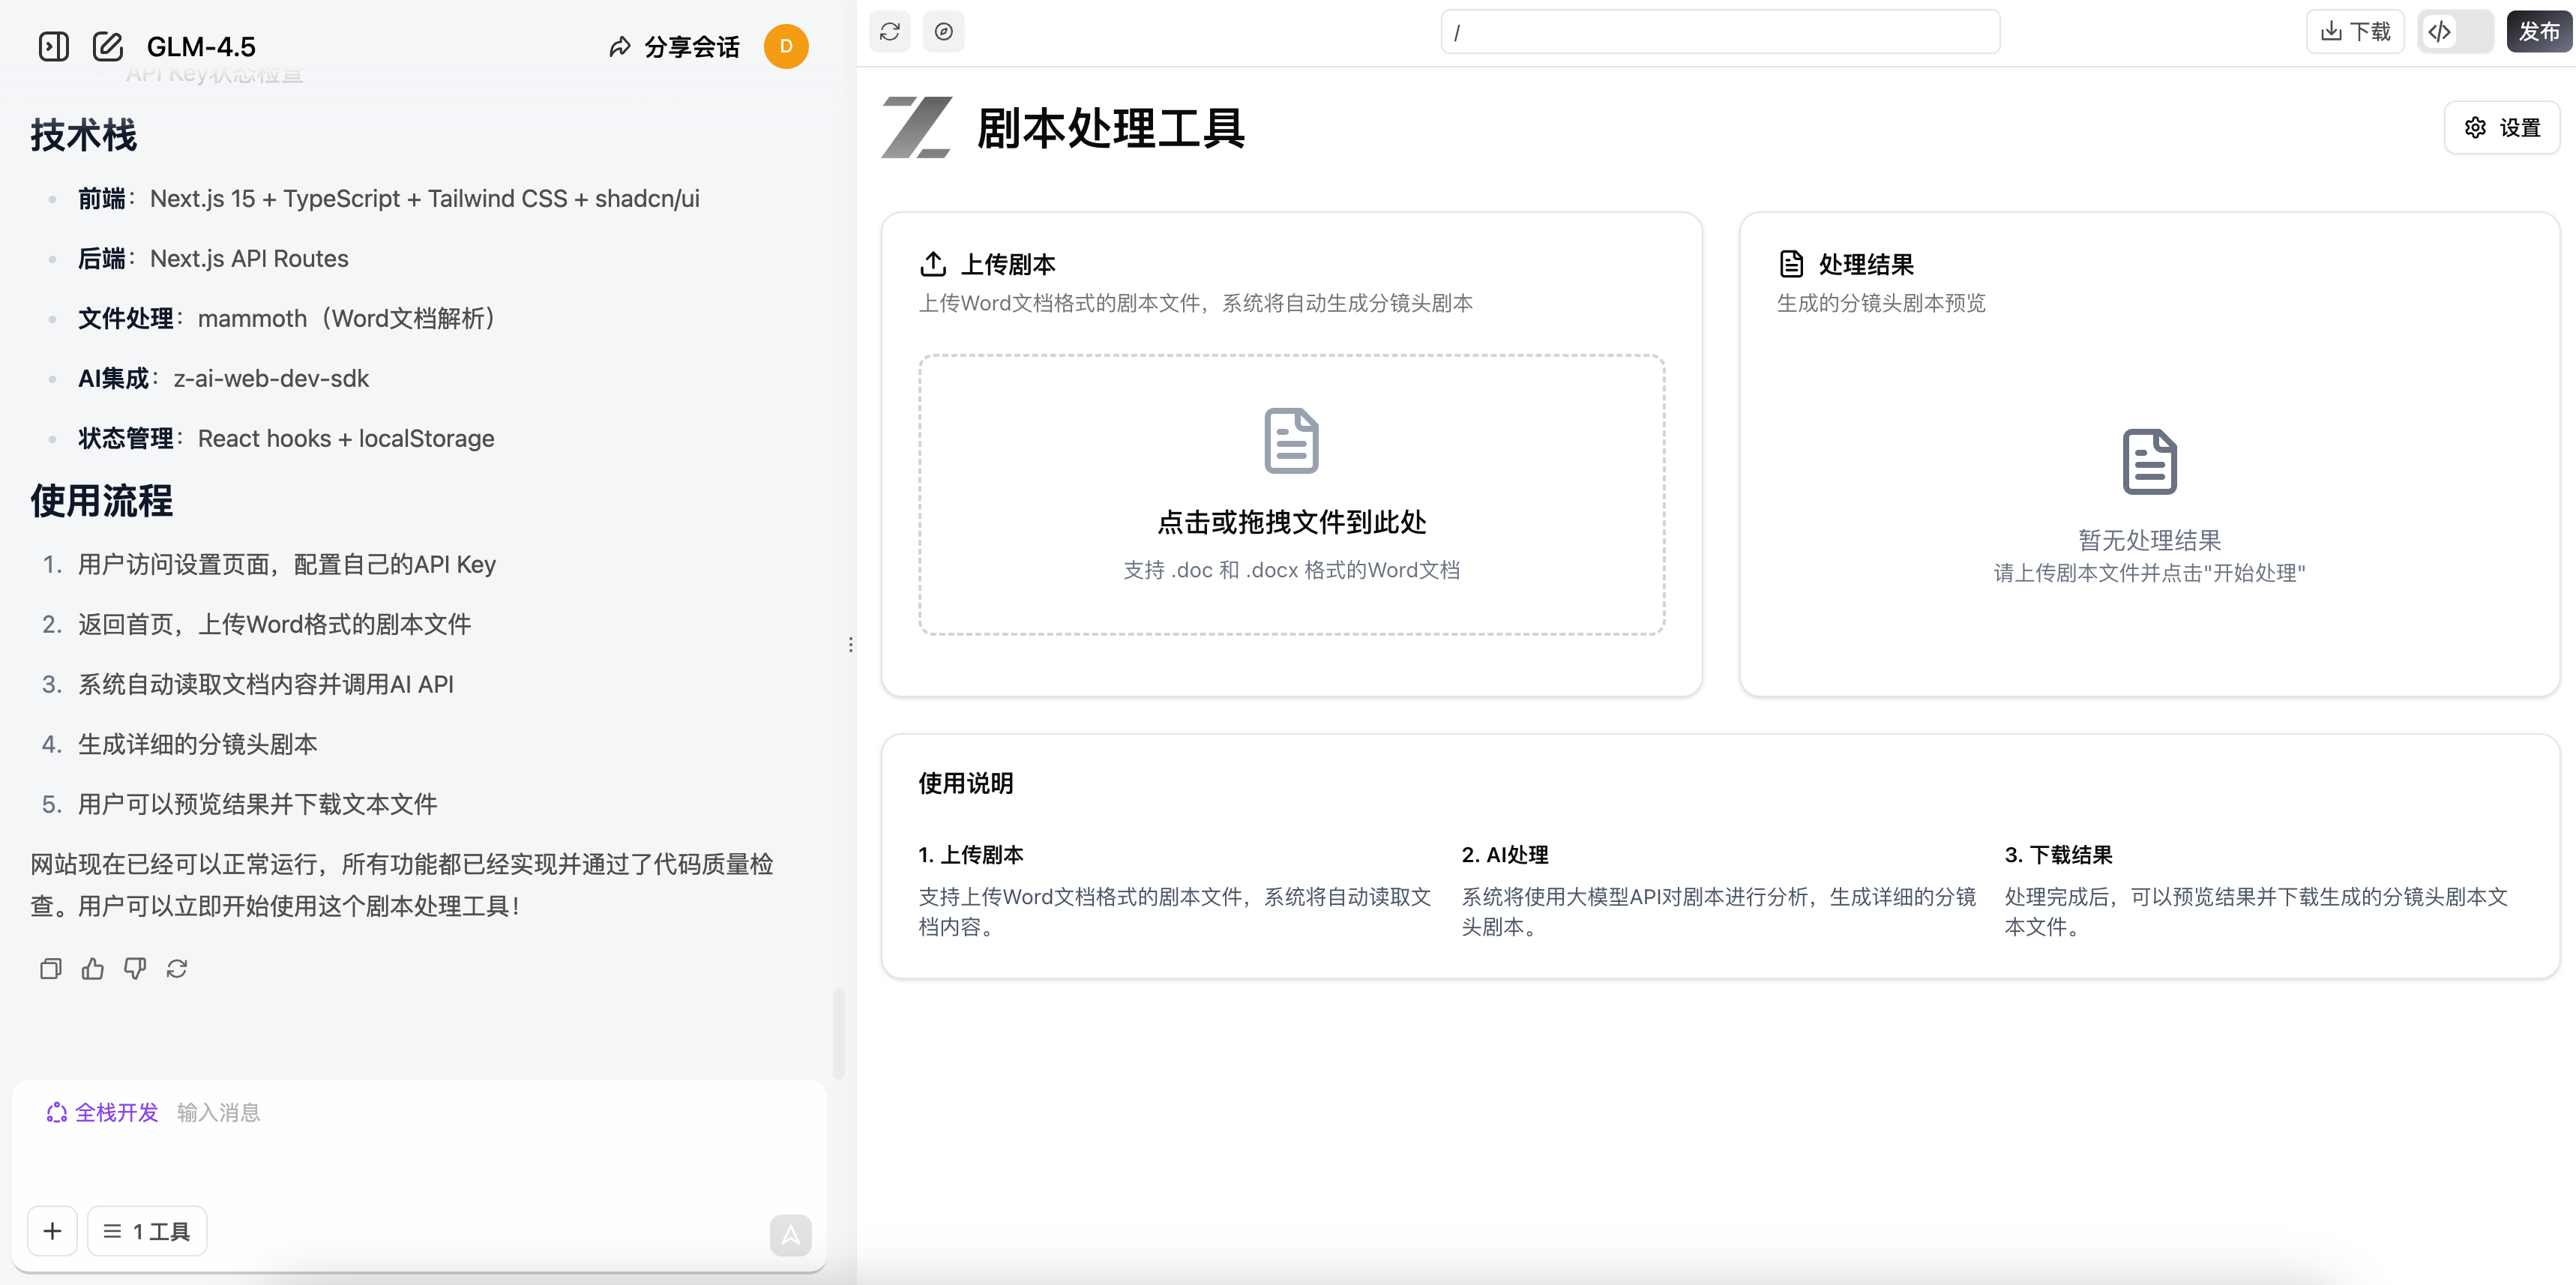The width and height of the screenshot is (2576, 1285).
Task: Click the refresh preview icon
Action: 889,32
